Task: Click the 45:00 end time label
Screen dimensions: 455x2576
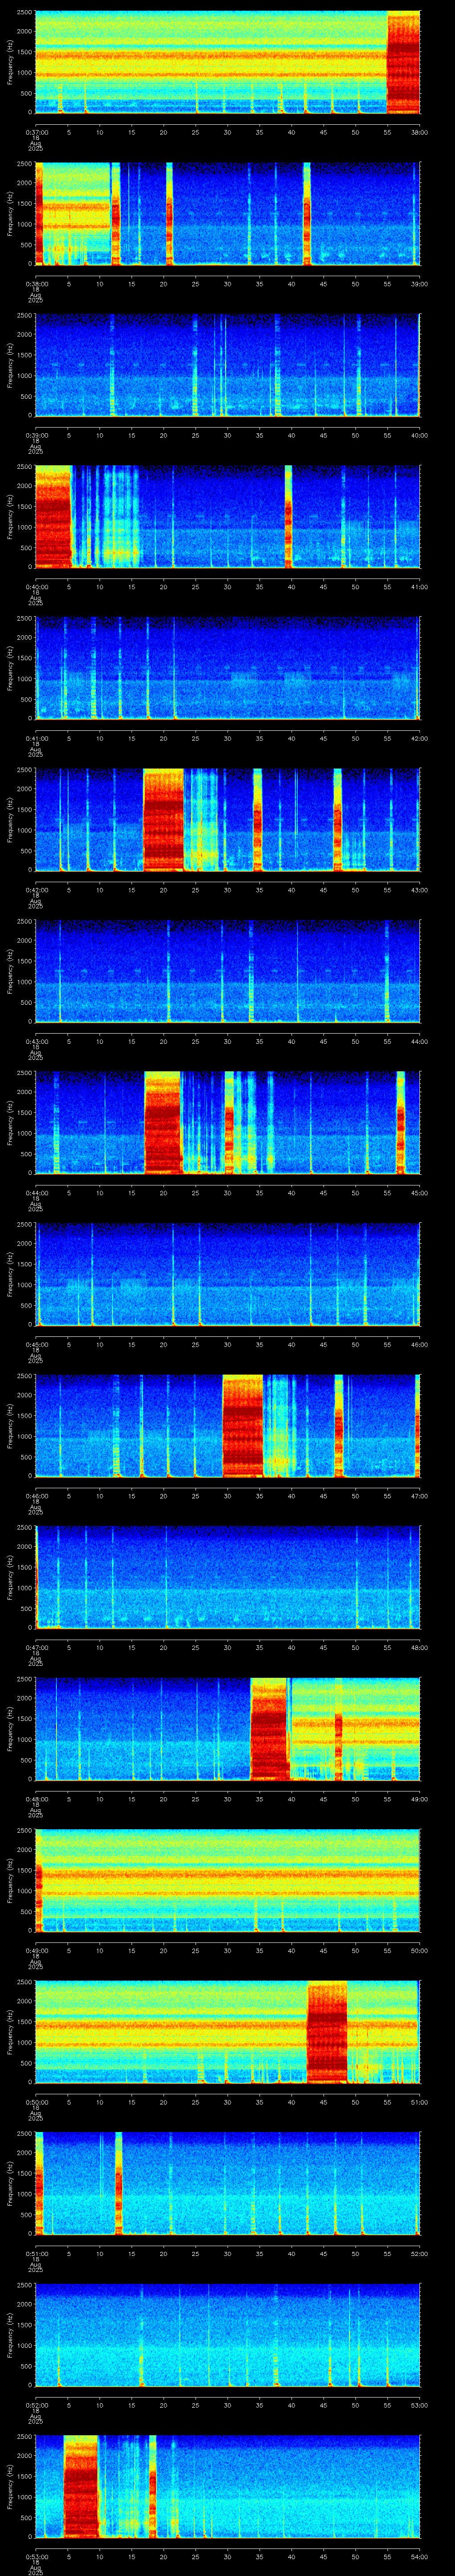Action: (x=419, y=1192)
